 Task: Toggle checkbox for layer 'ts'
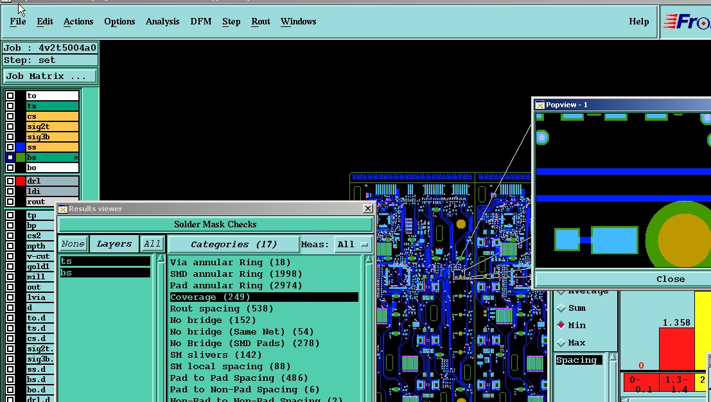coord(10,106)
